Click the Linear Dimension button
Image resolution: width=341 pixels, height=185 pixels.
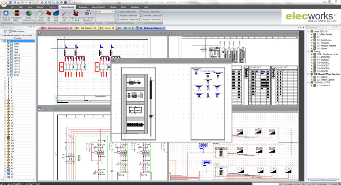coord(128,12)
